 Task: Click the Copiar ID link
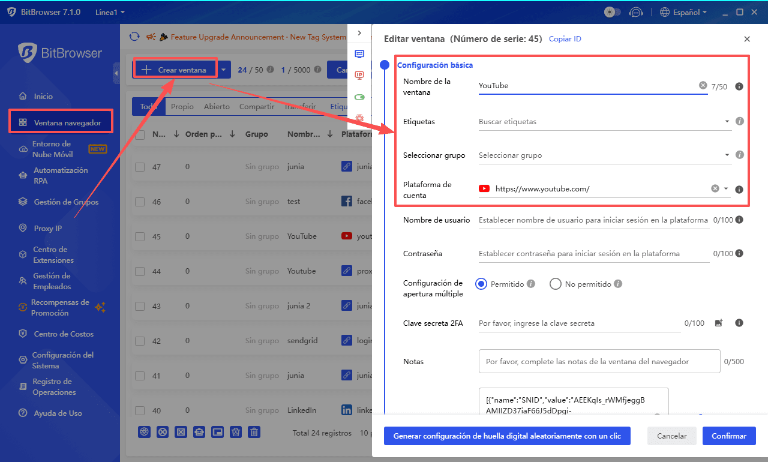tap(565, 39)
